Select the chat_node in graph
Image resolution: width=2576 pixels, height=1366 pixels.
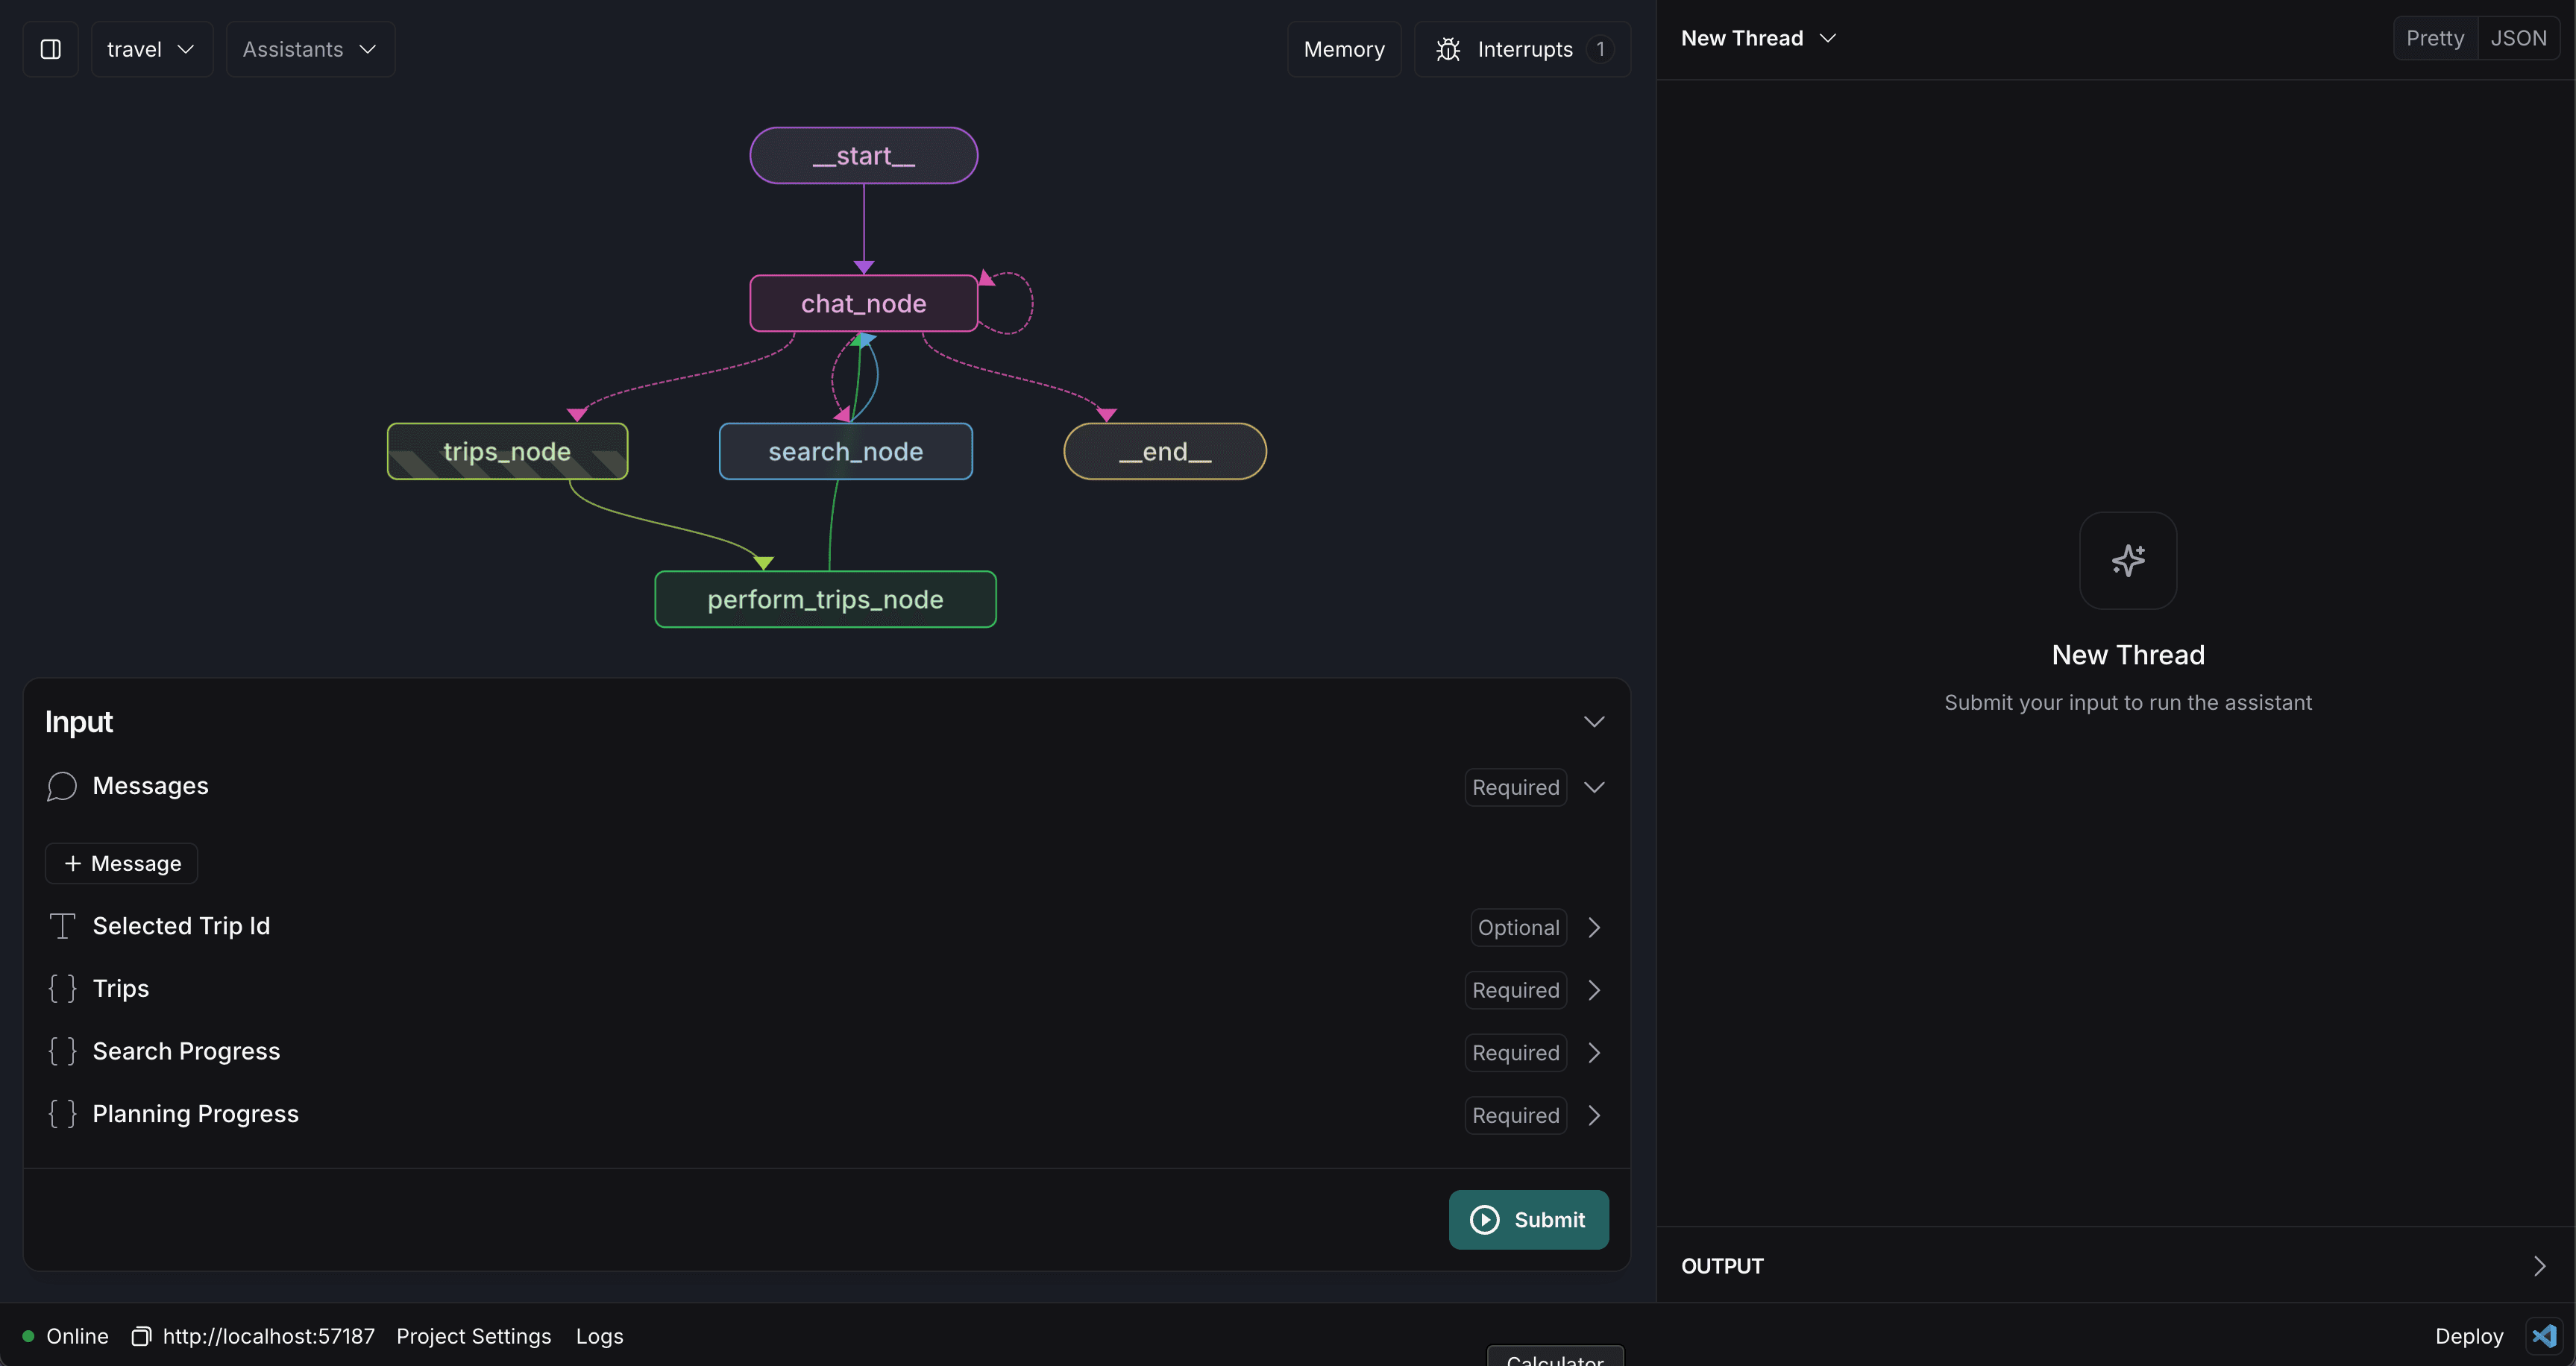pos(863,303)
